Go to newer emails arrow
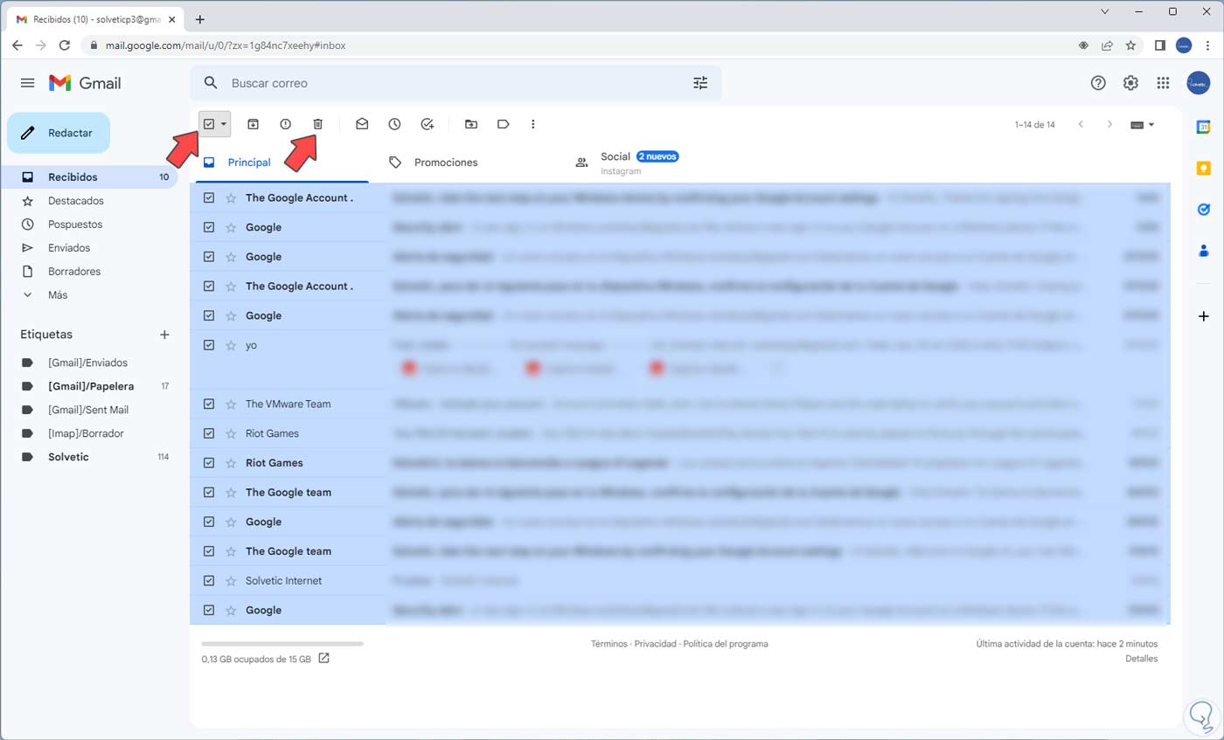Image resolution: width=1224 pixels, height=740 pixels. click(x=1081, y=124)
